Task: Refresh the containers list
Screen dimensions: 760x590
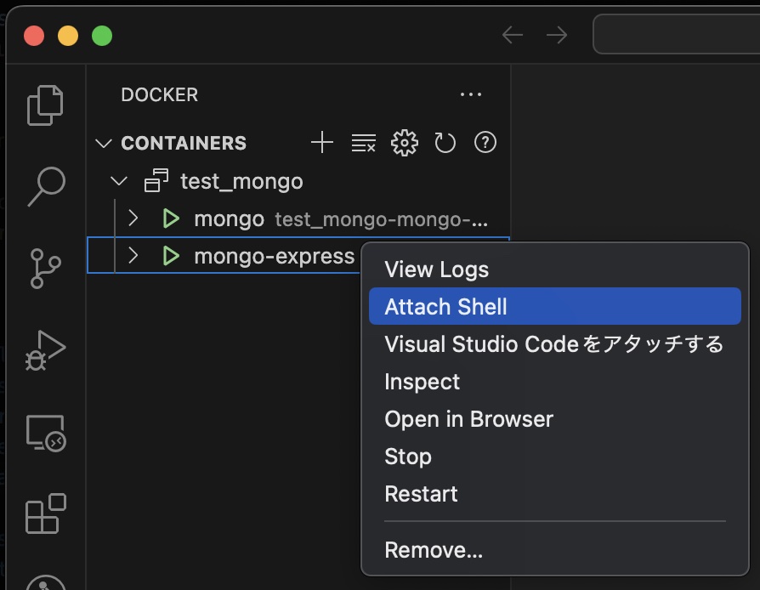Action: [445, 143]
